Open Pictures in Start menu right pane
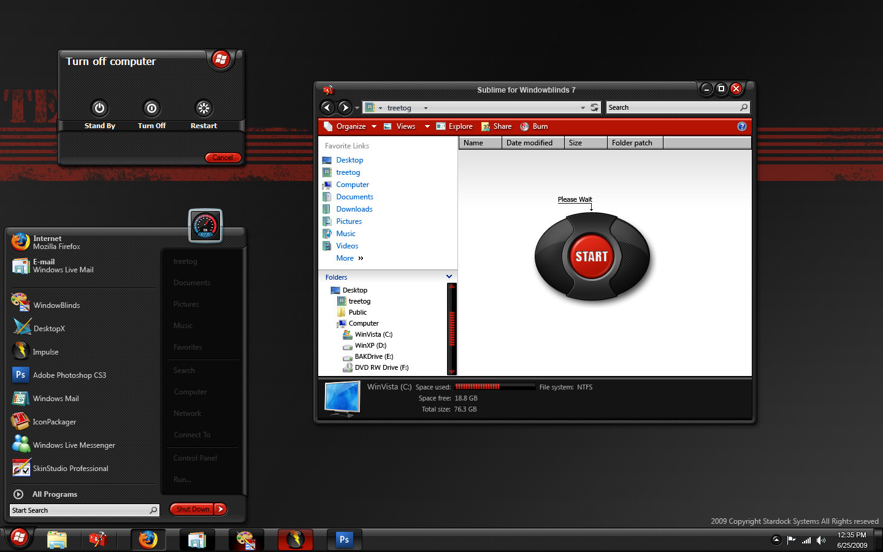This screenshot has width=883, height=552. (x=186, y=304)
